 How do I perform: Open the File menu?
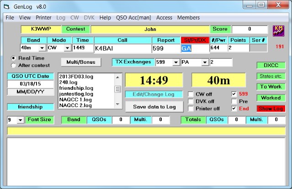coord(10,18)
